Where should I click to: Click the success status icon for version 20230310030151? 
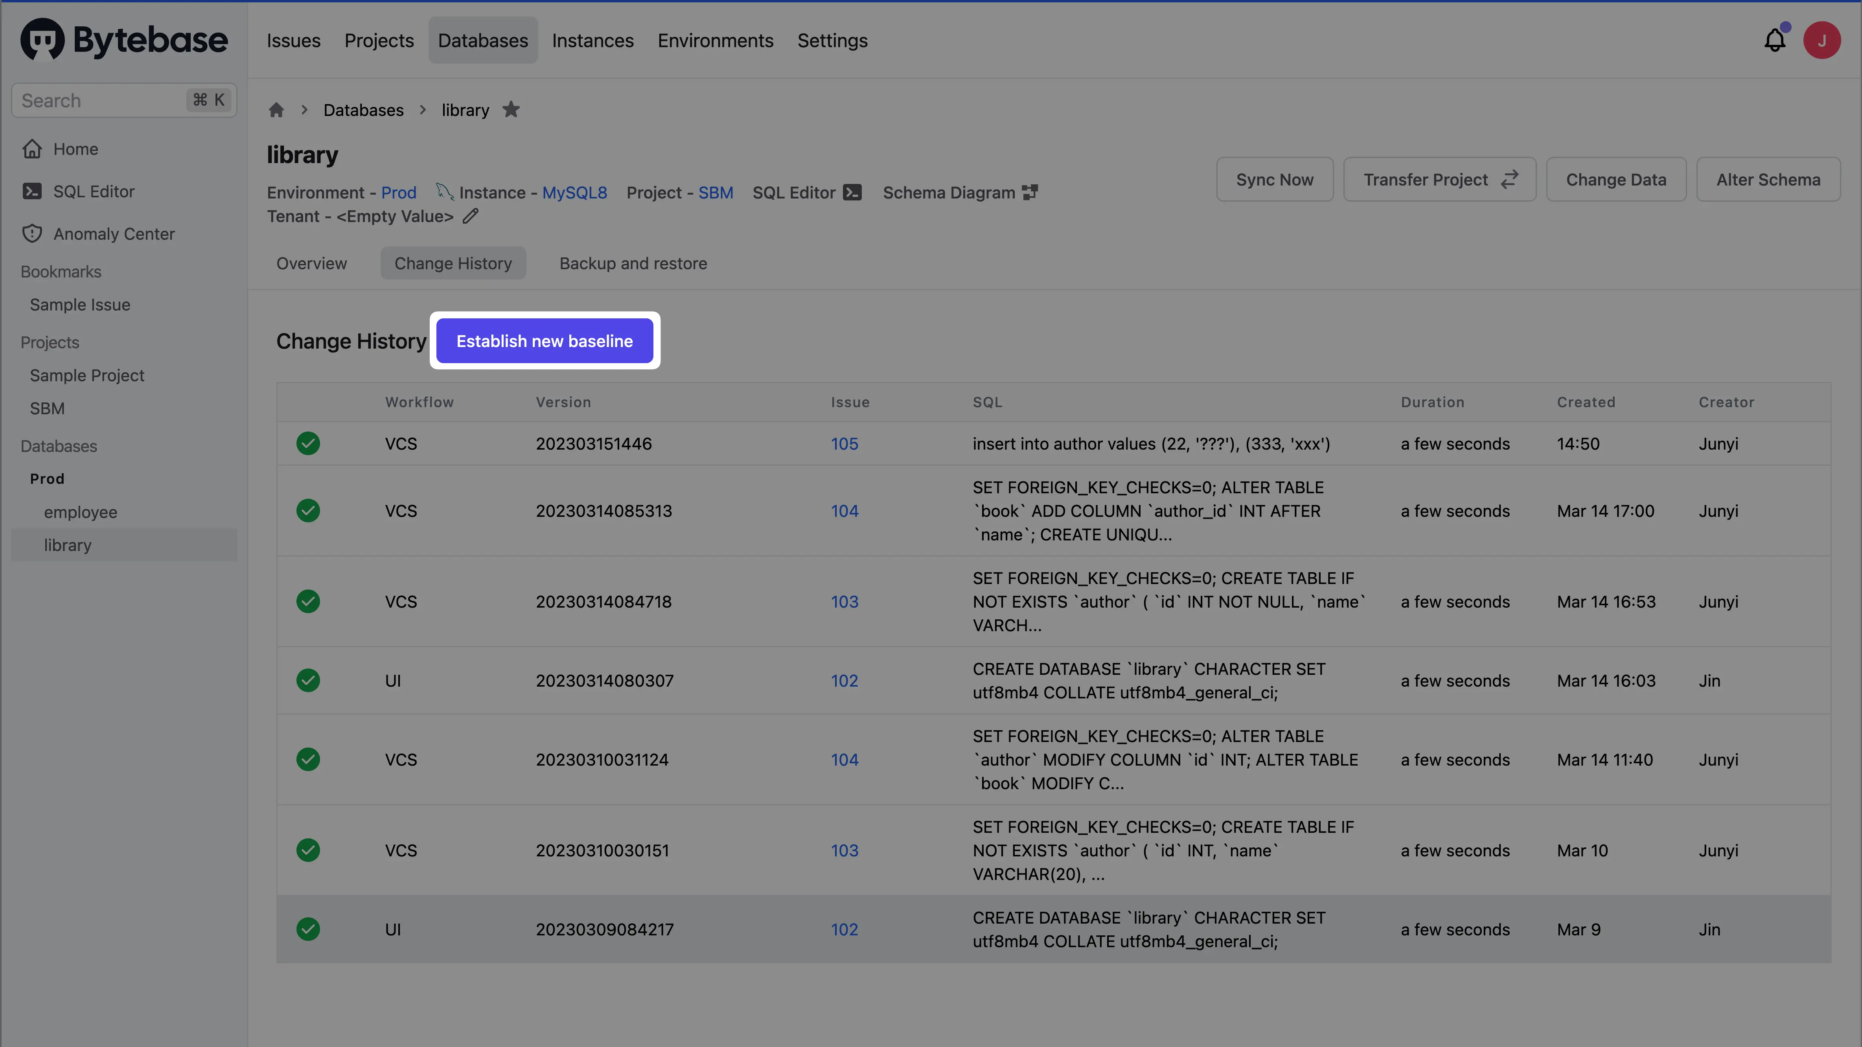click(x=308, y=850)
